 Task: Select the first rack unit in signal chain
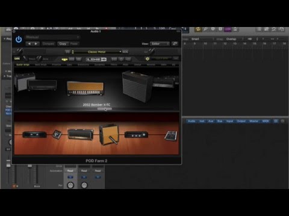(x=34, y=134)
